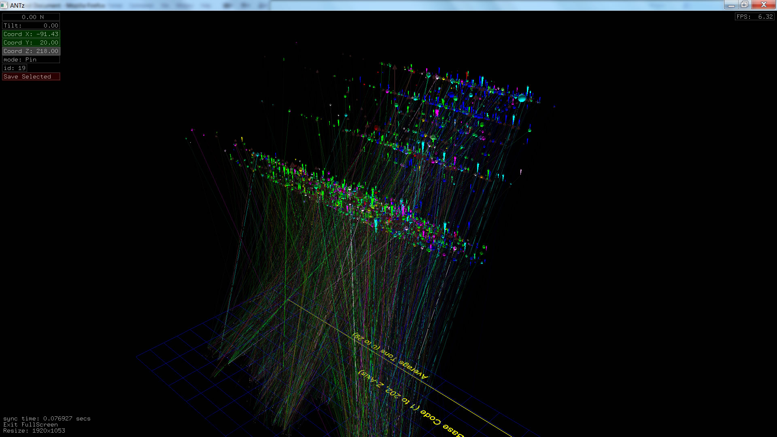This screenshot has width=777, height=437.
Task: Select the Coord Y field
Action: (x=31, y=42)
